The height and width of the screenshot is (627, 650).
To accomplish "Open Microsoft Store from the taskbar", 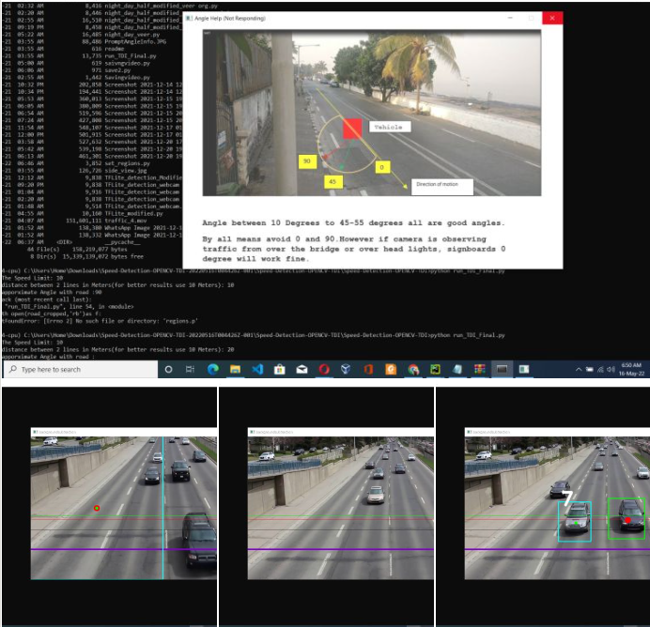I will [x=279, y=369].
